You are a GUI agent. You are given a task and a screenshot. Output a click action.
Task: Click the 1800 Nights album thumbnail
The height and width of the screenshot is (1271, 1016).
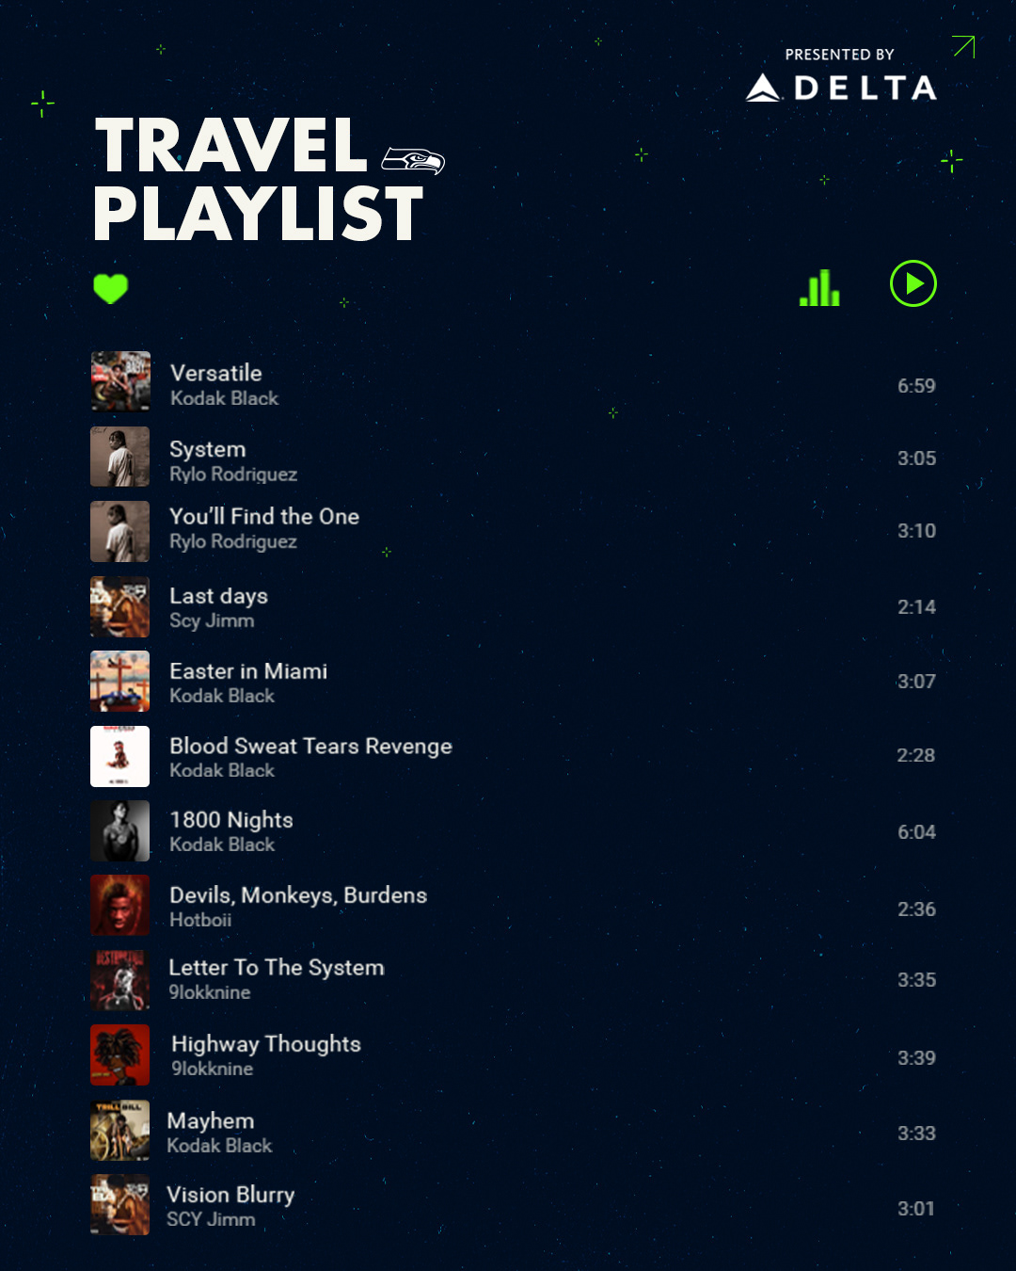(x=120, y=830)
